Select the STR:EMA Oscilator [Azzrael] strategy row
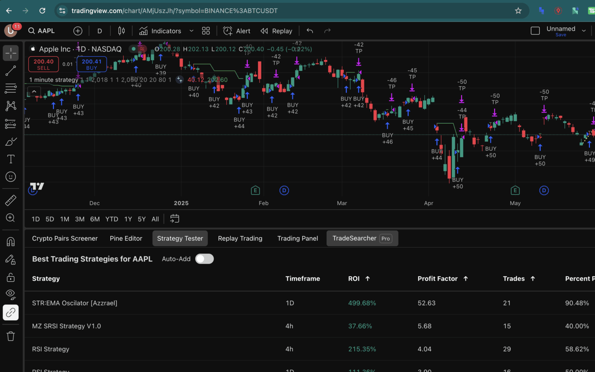 [310, 303]
